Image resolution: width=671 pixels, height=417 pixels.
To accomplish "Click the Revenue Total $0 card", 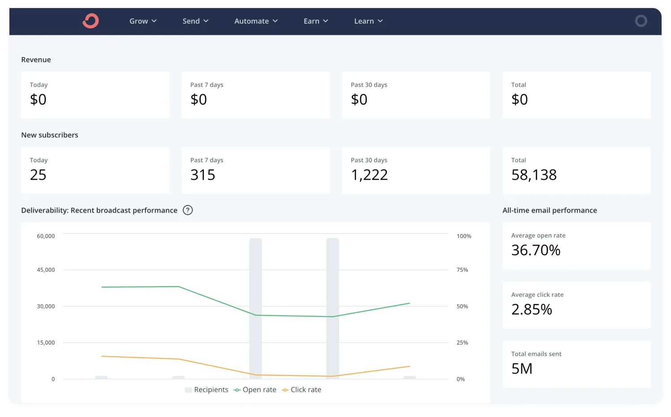I will 576,95.
